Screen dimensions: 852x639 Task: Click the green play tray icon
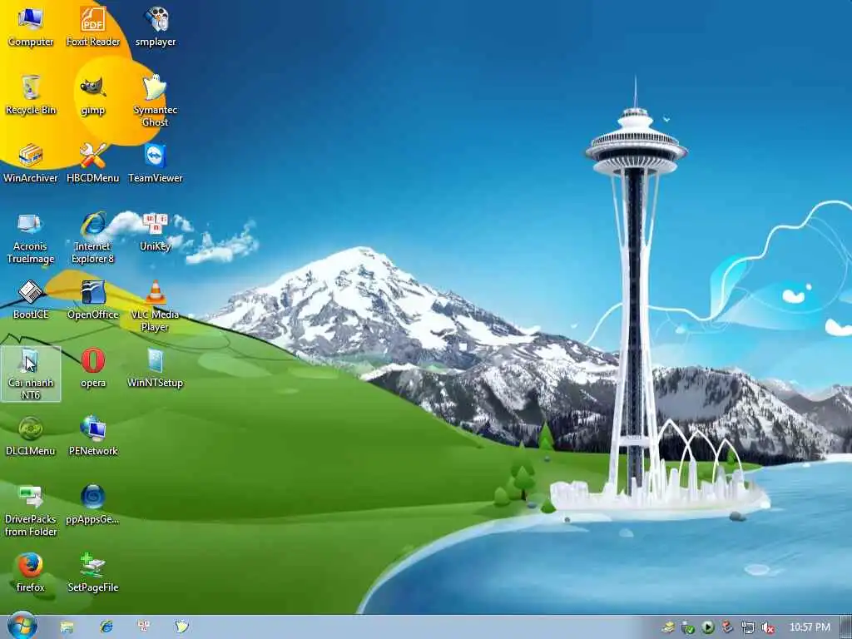707,627
